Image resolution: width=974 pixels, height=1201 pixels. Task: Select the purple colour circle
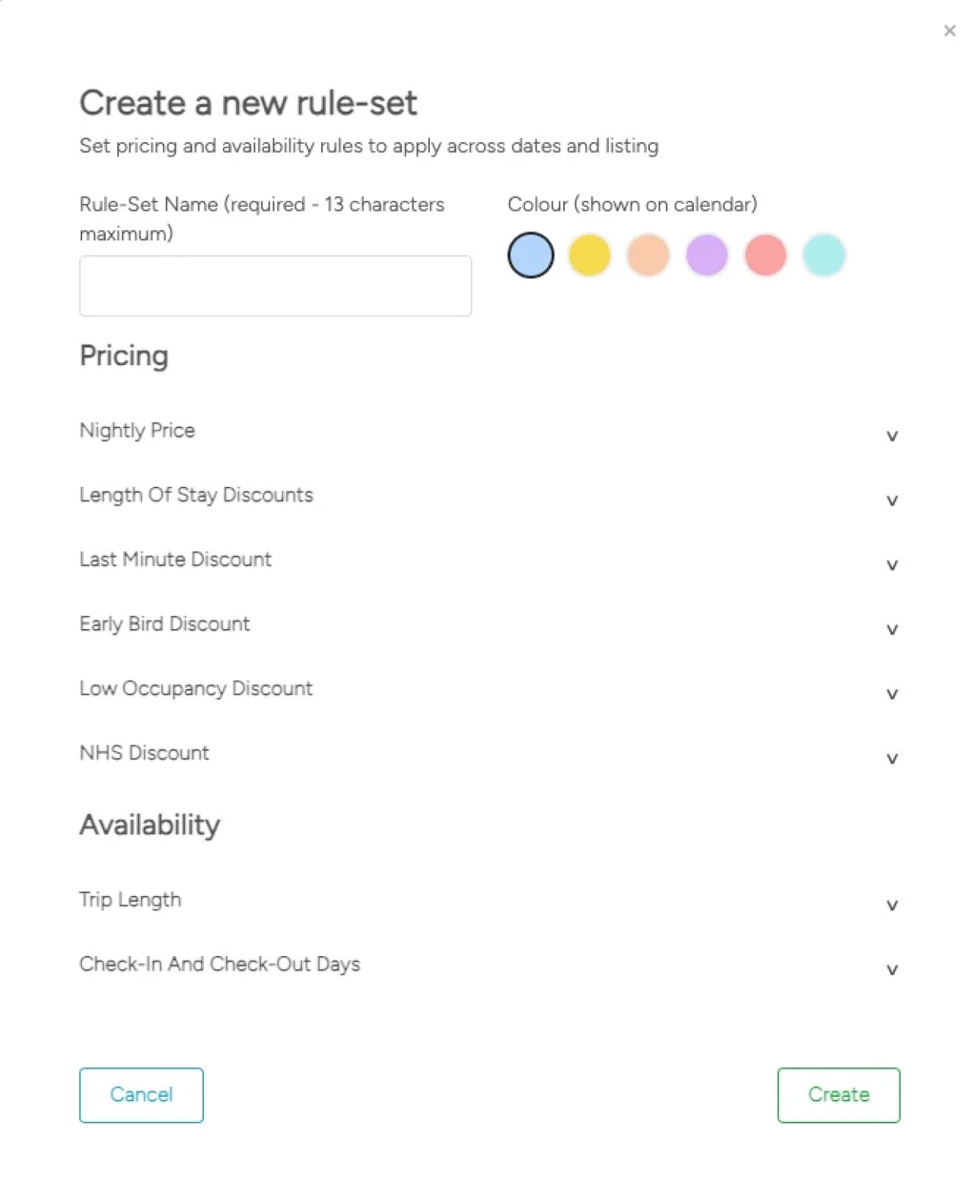(x=707, y=255)
